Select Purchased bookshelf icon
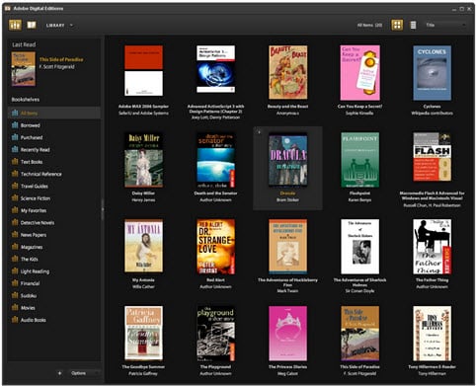 (15, 137)
